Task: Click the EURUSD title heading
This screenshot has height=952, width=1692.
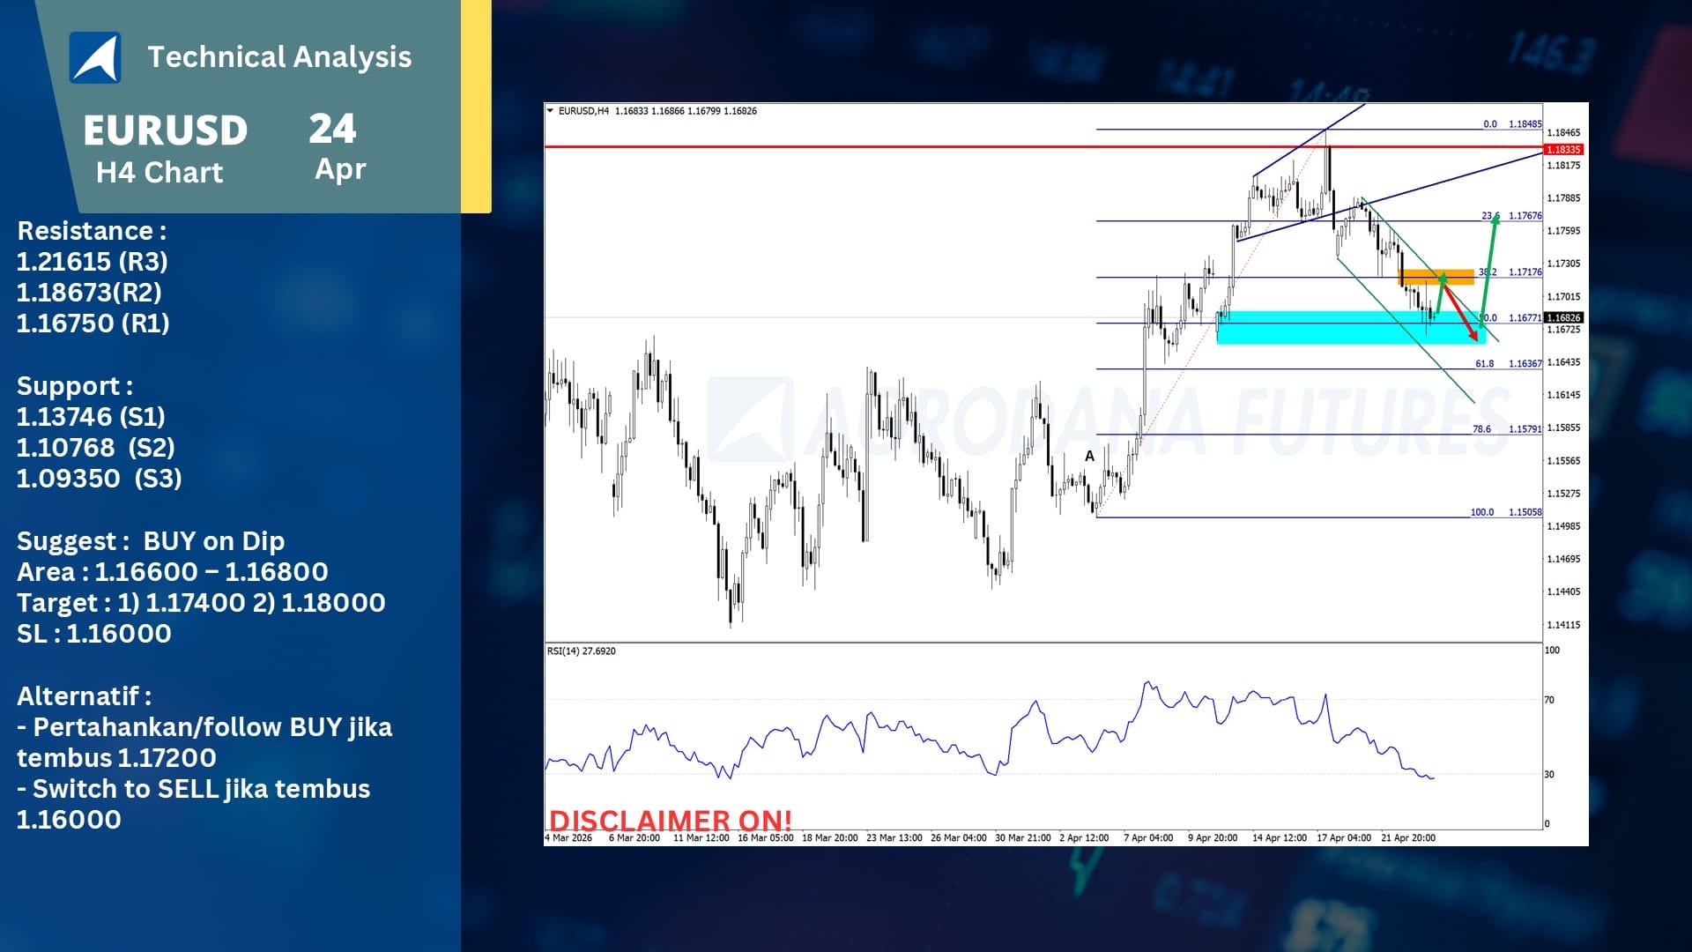Action: pos(166,130)
